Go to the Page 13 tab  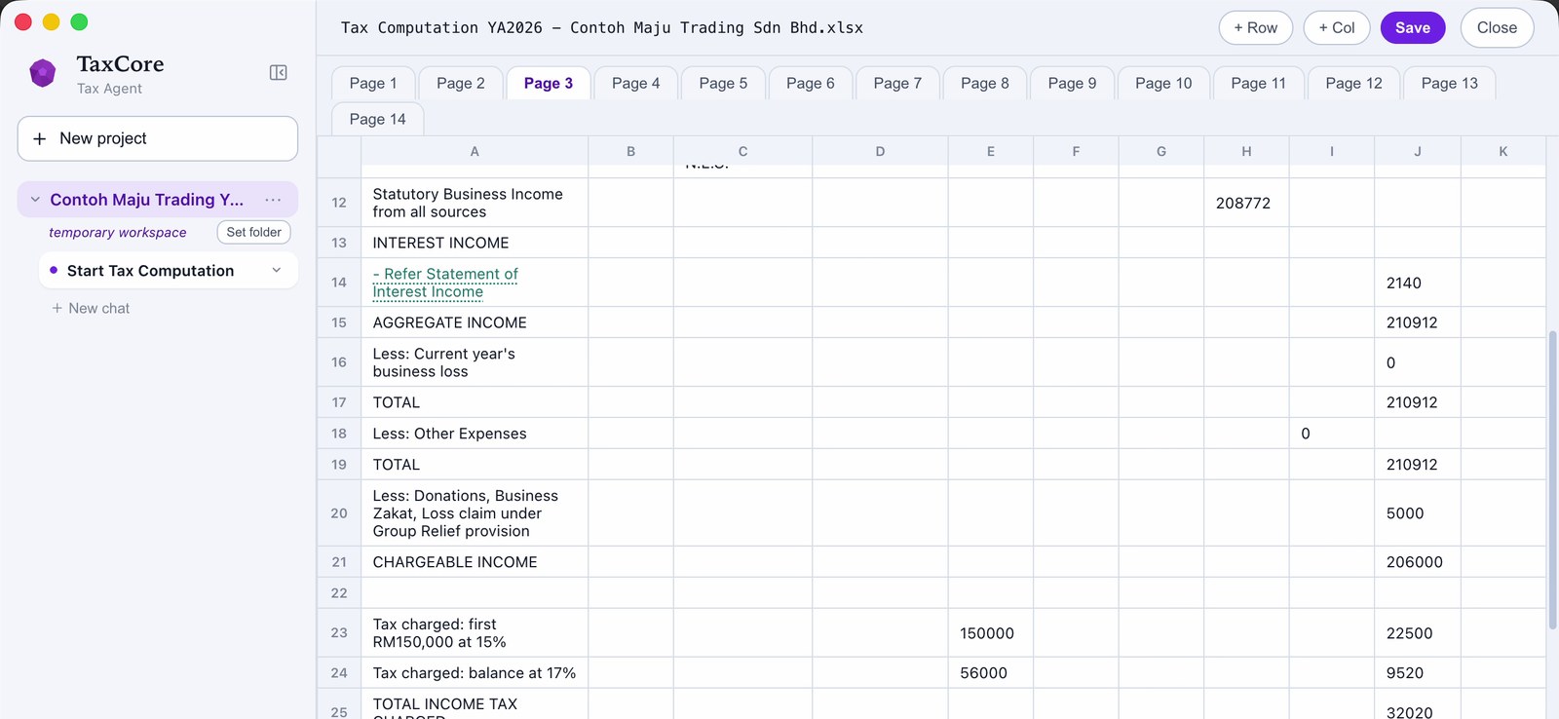[1449, 84]
